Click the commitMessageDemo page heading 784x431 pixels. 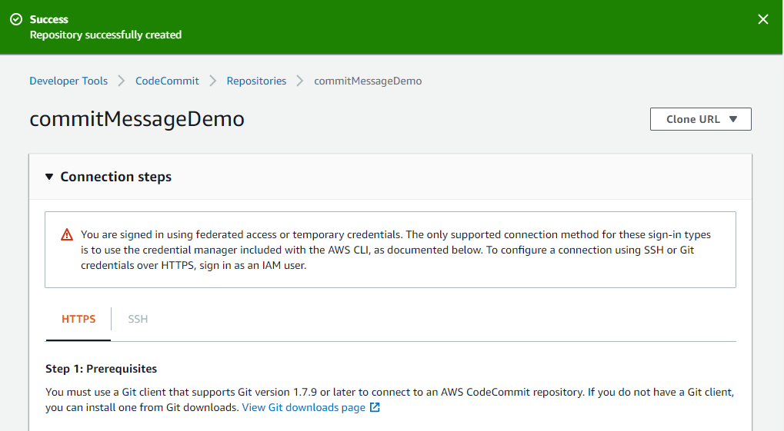tap(137, 119)
